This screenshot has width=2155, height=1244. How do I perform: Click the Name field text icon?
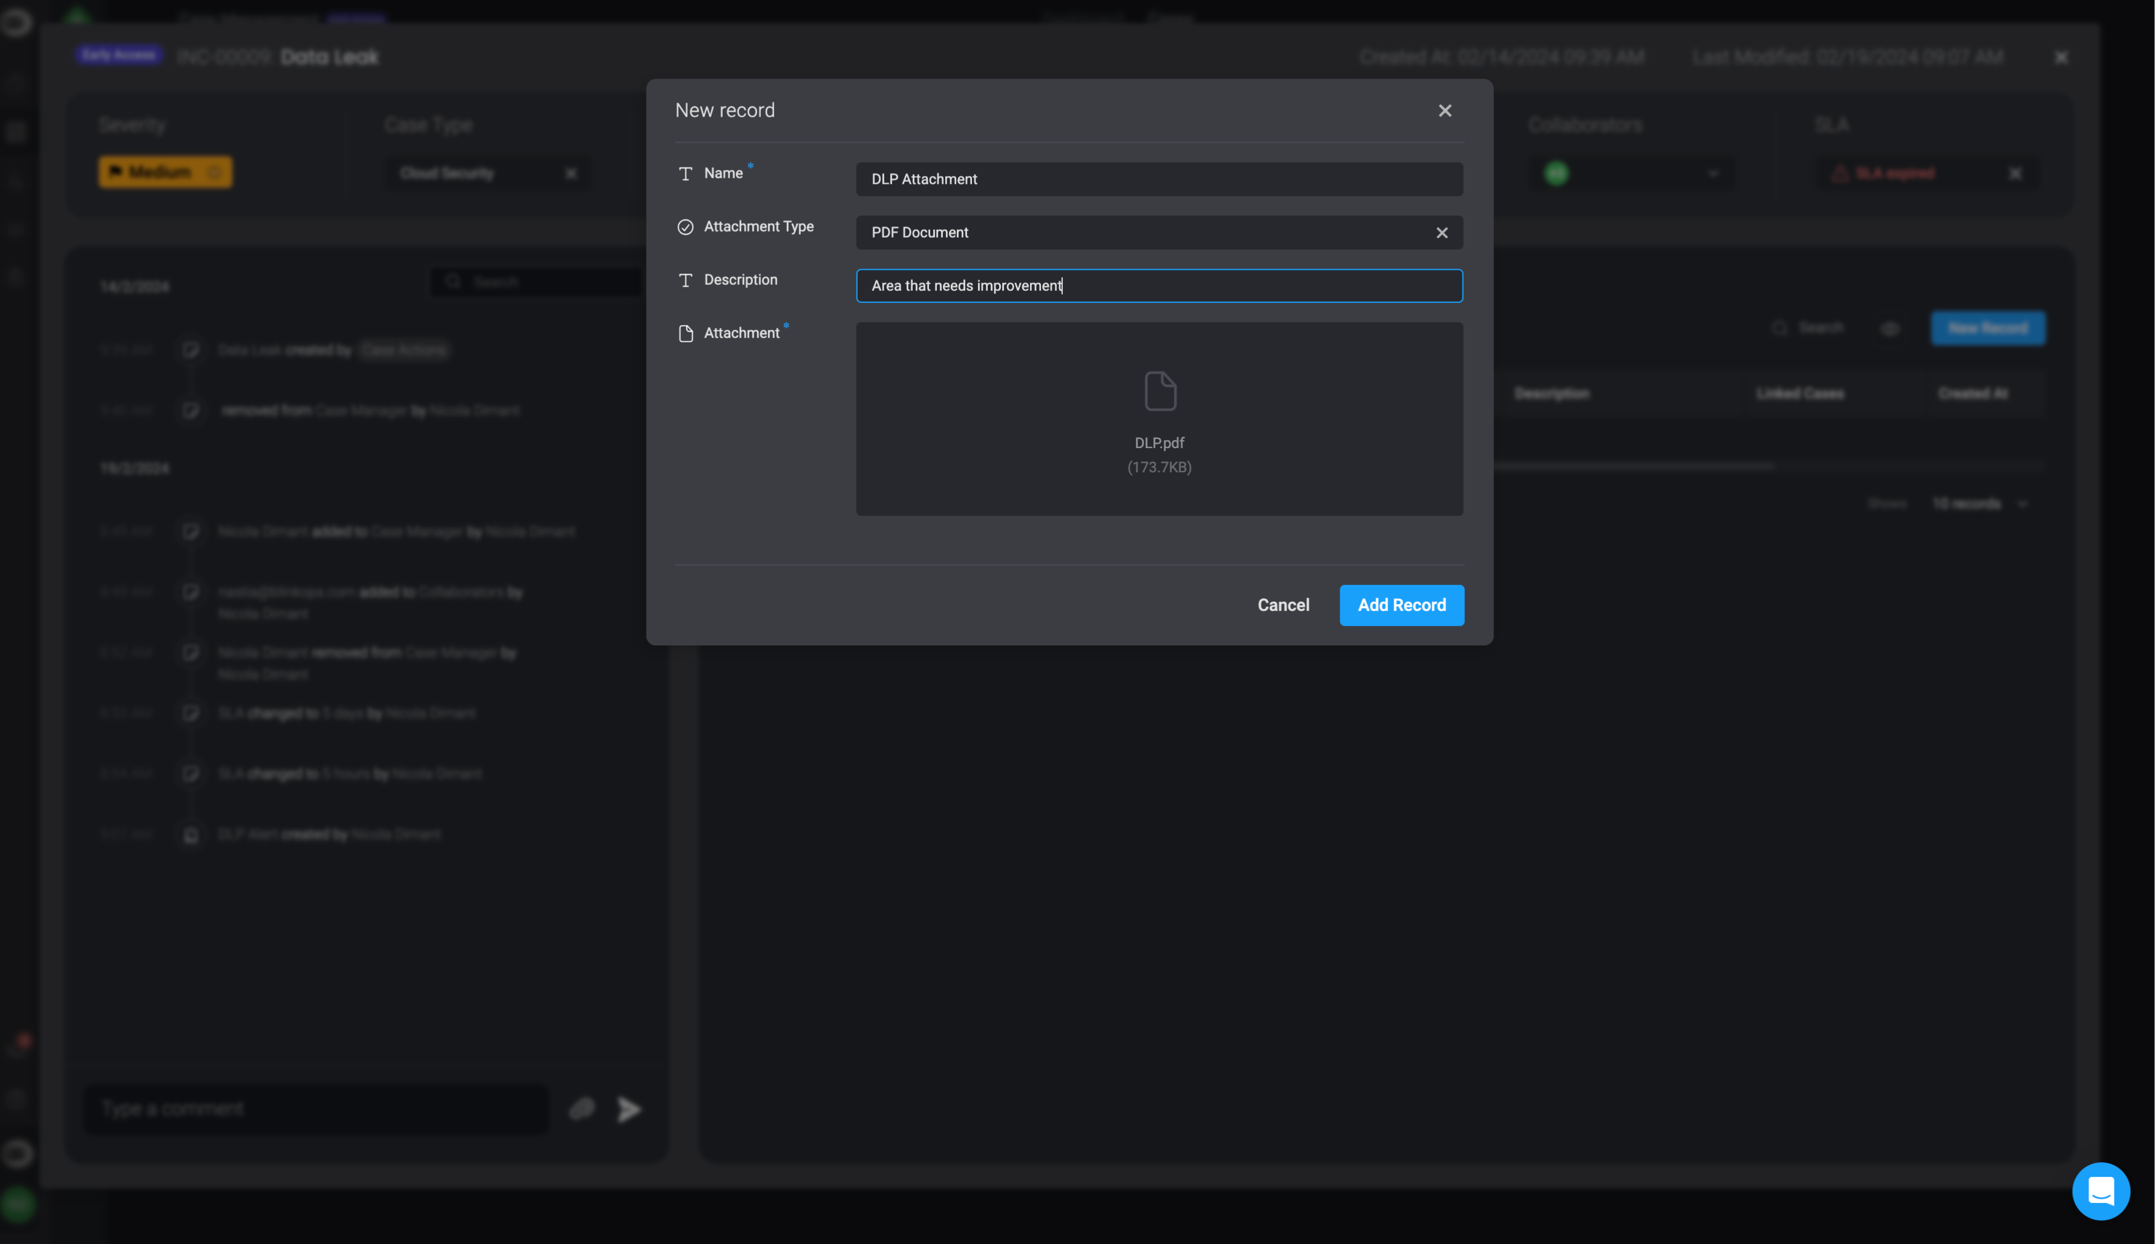coord(685,174)
